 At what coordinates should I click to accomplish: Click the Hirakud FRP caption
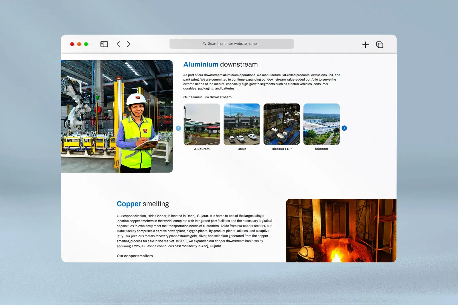tap(282, 149)
